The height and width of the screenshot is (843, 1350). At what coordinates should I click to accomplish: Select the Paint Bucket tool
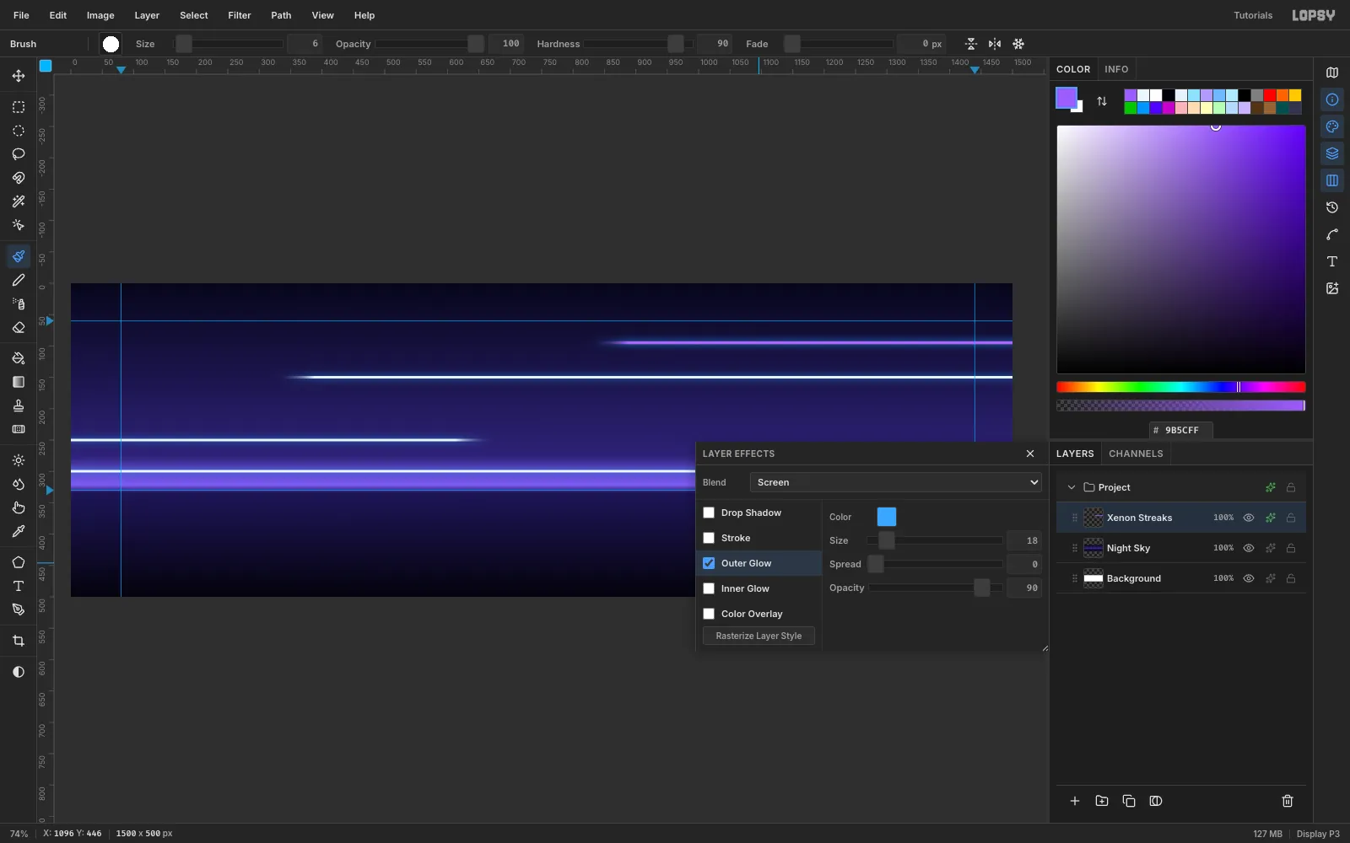coord(19,358)
